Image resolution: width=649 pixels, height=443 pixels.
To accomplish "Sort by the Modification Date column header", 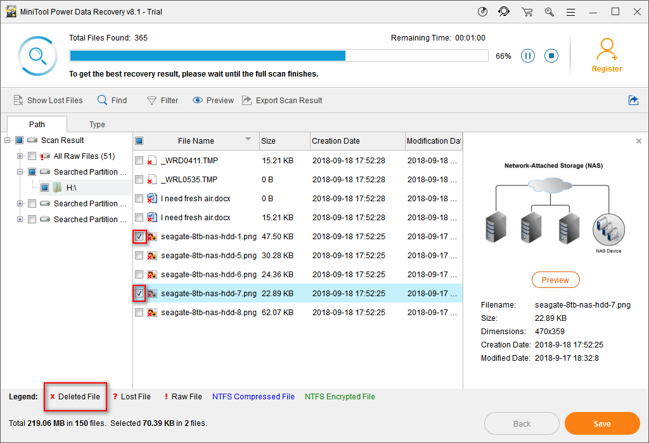I will (434, 141).
